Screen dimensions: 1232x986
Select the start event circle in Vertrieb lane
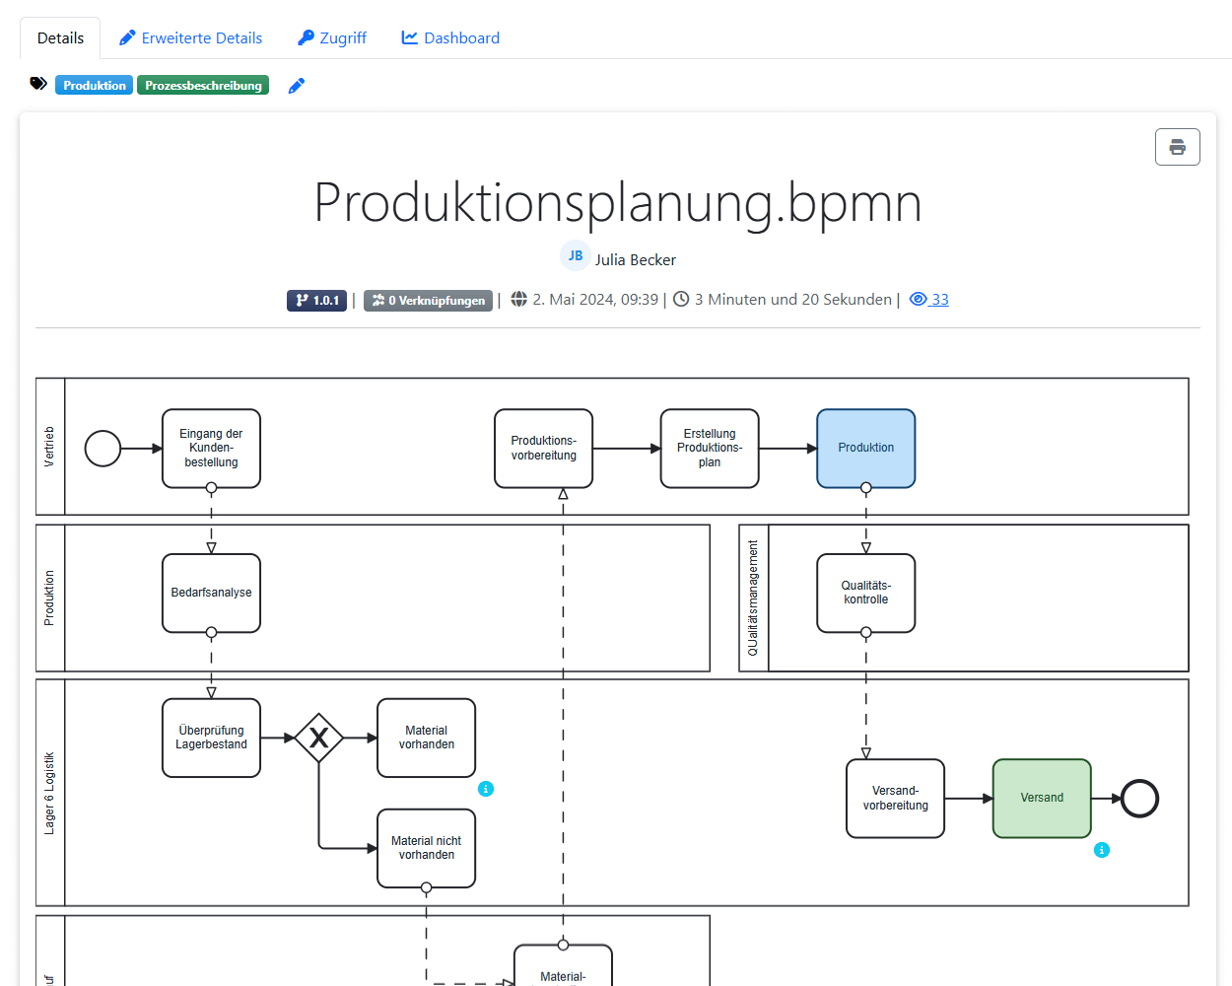tap(103, 449)
